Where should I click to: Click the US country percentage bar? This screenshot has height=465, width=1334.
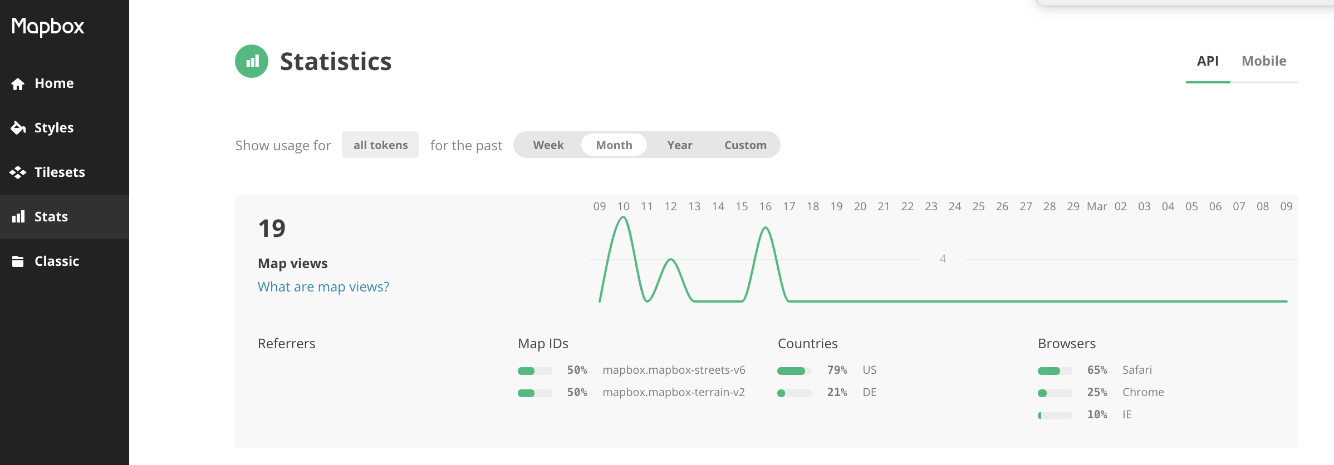(x=794, y=371)
